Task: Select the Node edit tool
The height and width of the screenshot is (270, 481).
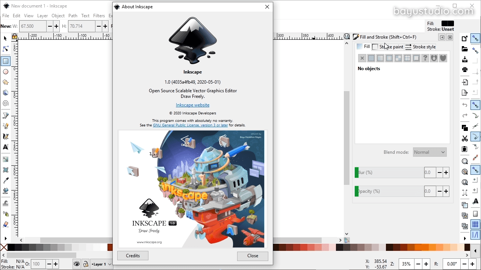Action: click(5, 49)
